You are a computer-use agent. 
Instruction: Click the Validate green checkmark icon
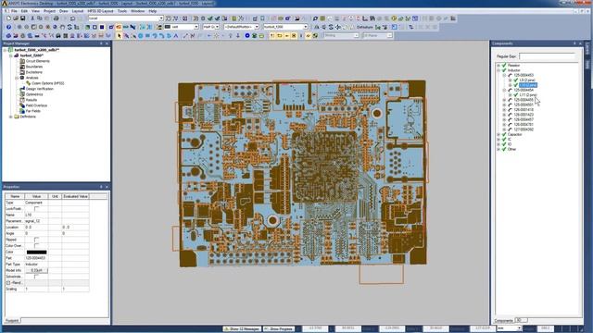pyautogui.click(x=210, y=18)
